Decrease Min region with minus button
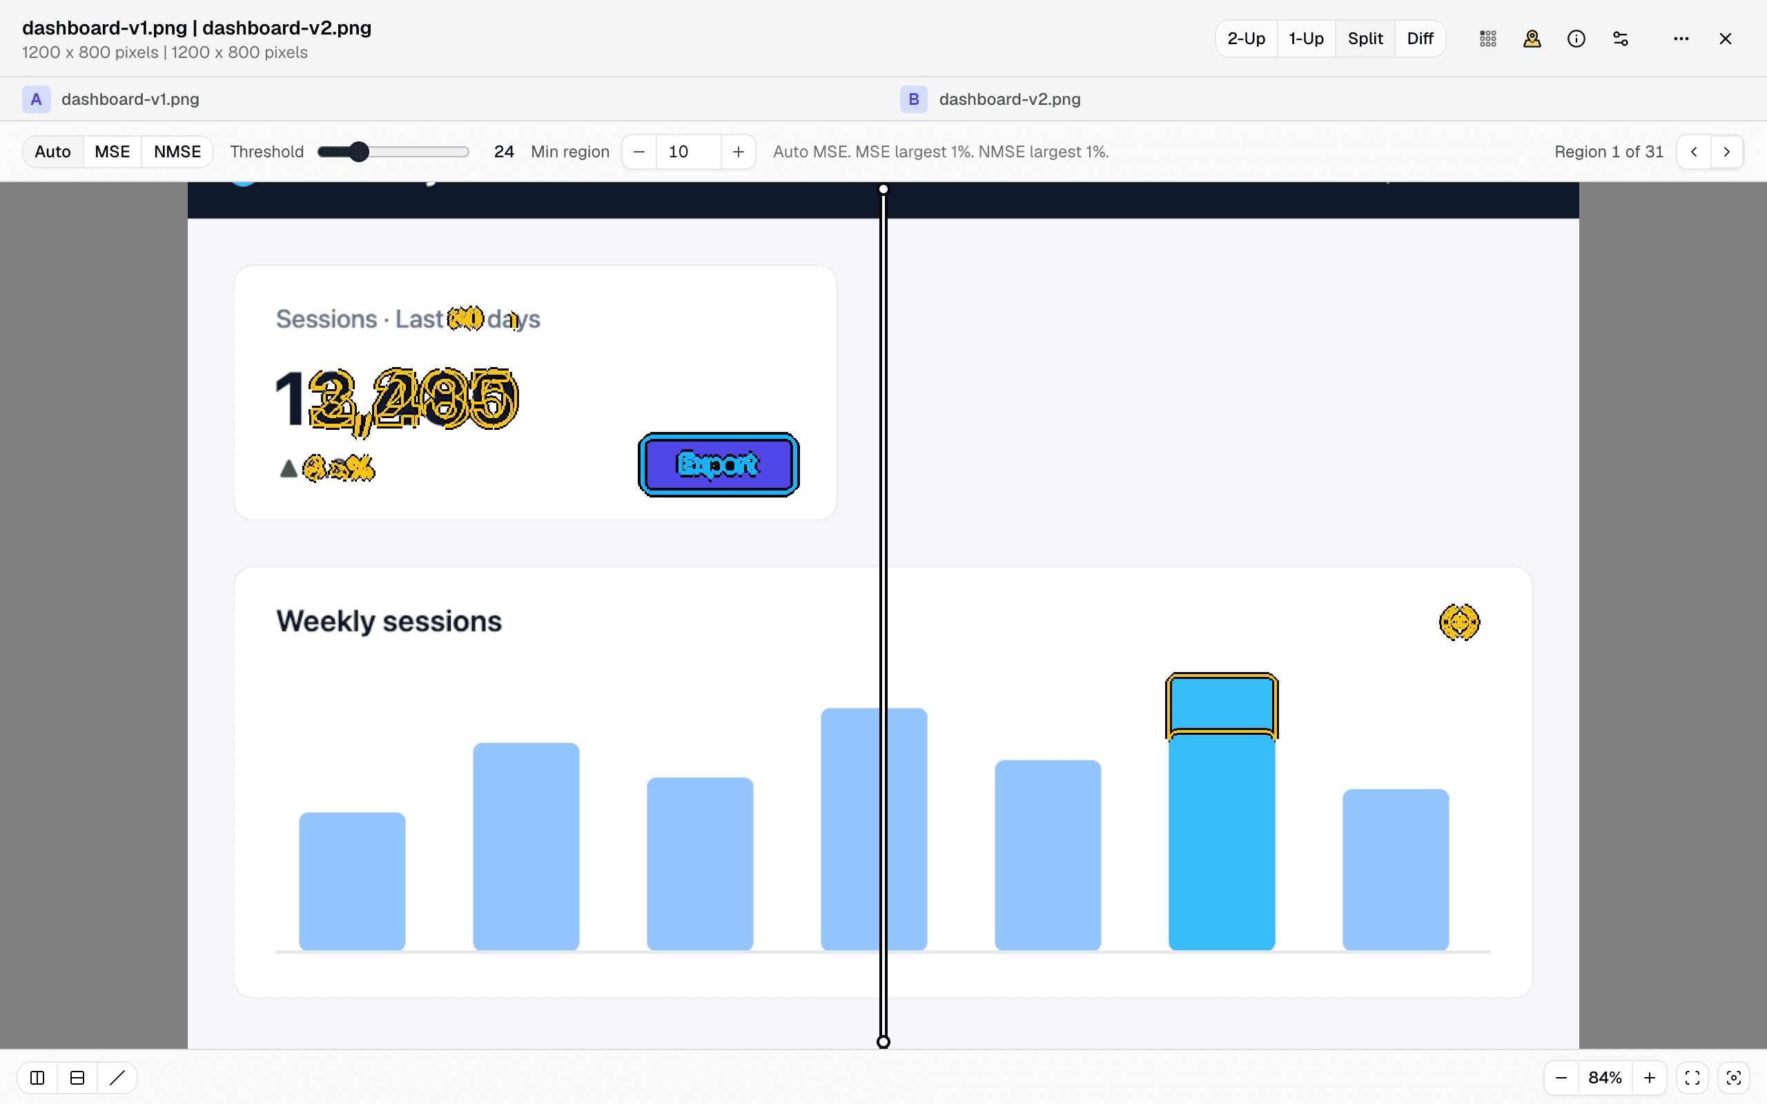This screenshot has width=1767, height=1104. pyautogui.click(x=639, y=152)
